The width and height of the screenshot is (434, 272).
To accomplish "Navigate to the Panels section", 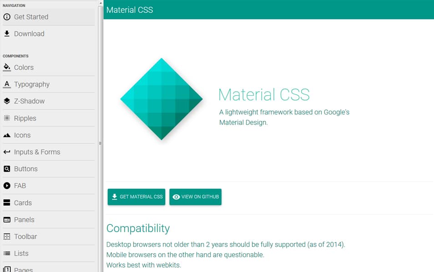I will click(49, 219).
